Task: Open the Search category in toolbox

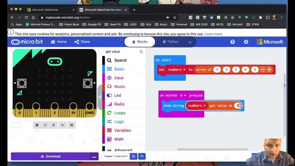Action: [124, 60]
